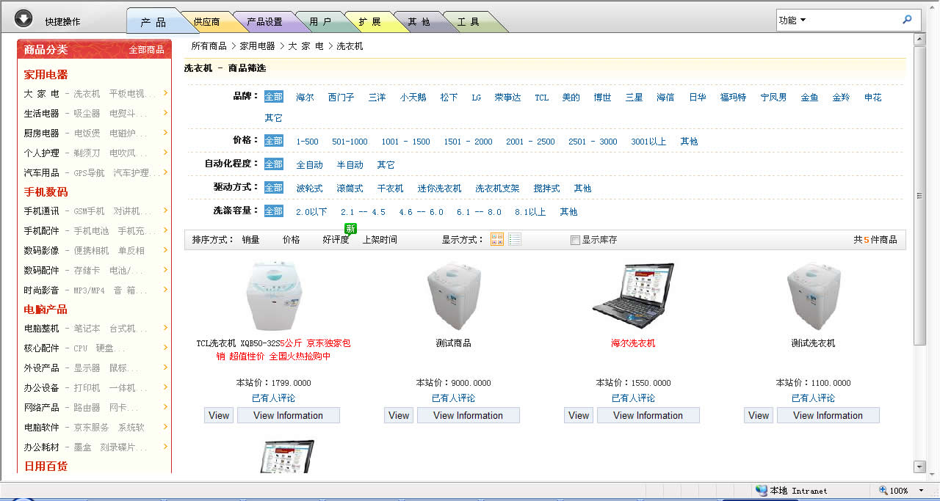Switch to the 扩展 tab
The height and width of the screenshot is (501, 940).
pos(369,22)
